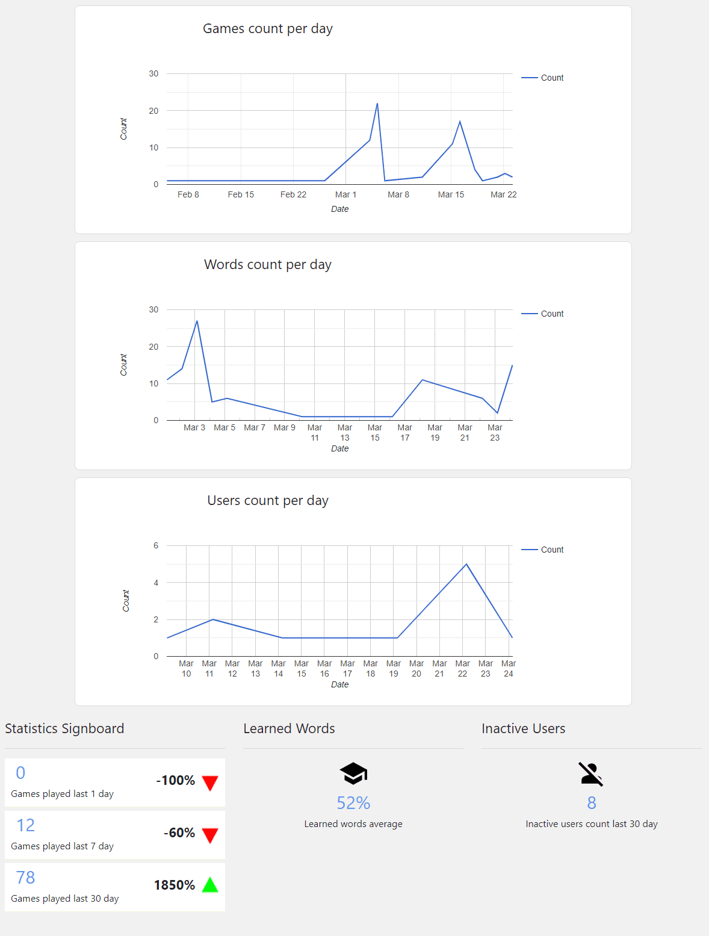
Task: Click the graduation cap Learned Words icon
Action: [353, 773]
